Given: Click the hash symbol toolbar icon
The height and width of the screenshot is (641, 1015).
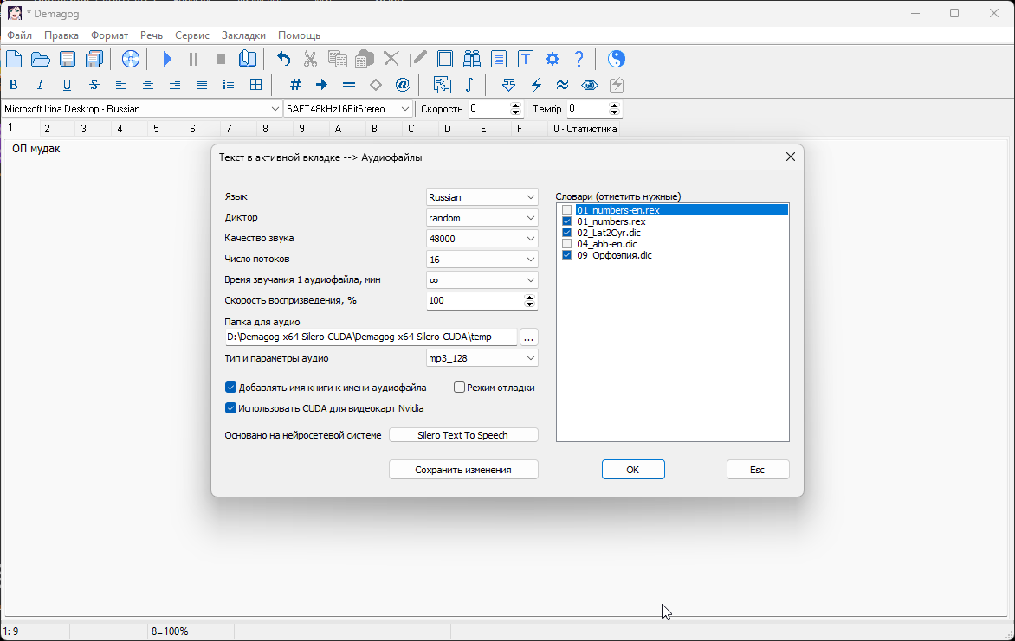Looking at the screenshot, I should point(295,85).
